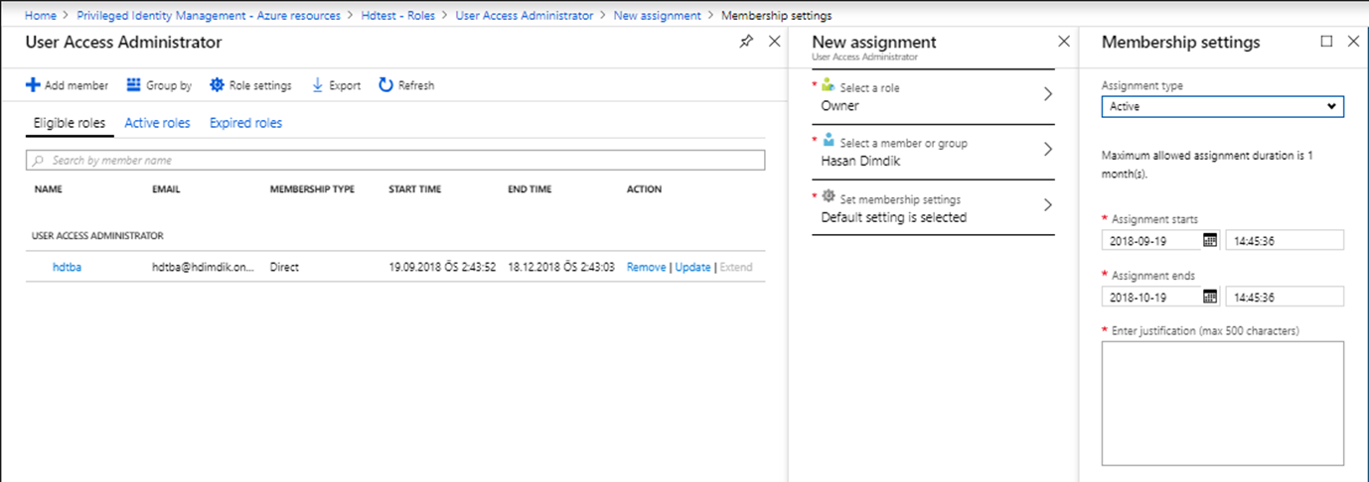Click Default setting is selected text
The height and width of the screenshot is (482, 1369).
[893, 217]
